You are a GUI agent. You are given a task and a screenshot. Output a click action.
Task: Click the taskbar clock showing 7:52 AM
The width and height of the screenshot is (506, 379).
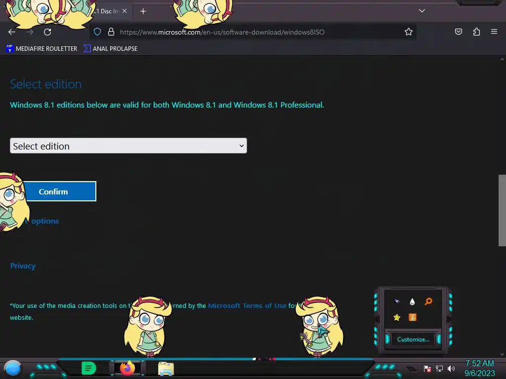click(479, 368)
